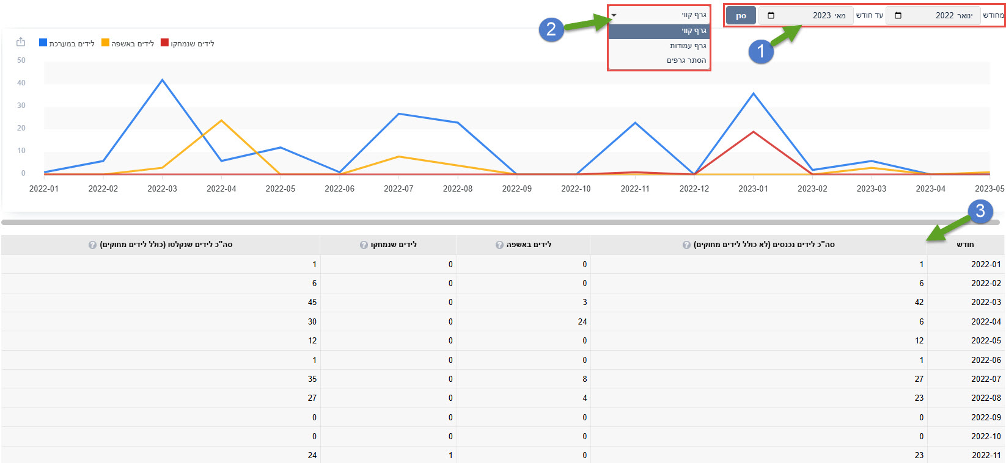Select highlighted 'גרף קווי' line chart option
The image size is (1006, 463).
[693, 31]
